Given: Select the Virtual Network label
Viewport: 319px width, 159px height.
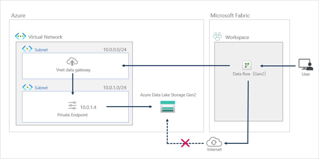Looking at the screenshot, I should (x=45, y=37).
